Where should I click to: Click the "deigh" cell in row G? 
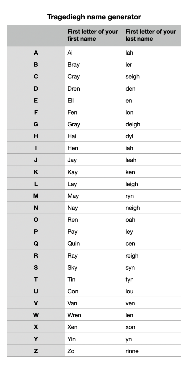click(x=133, y=124)
